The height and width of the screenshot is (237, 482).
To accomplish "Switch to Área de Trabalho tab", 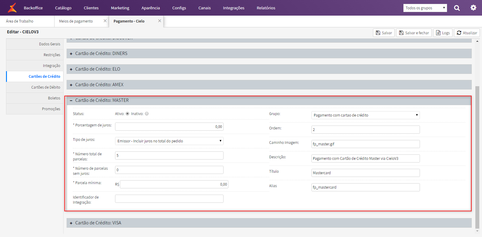I will pyautogui.click(x=27, y=21).
